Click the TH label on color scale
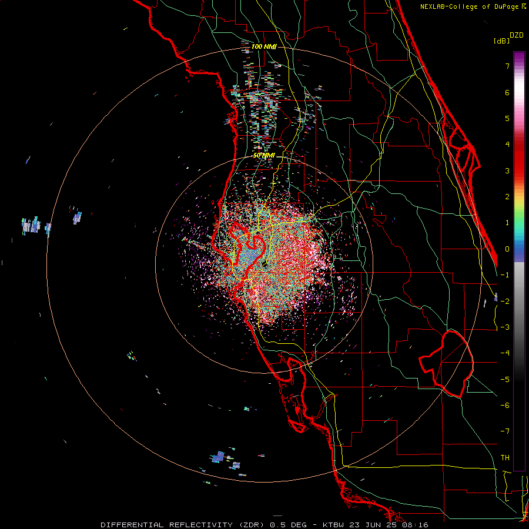 [505, 457]
